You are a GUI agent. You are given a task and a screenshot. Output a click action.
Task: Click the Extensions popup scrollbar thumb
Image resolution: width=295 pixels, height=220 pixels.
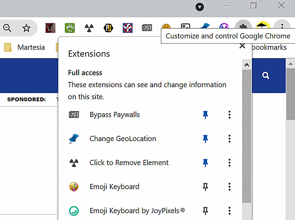(x=247, y=136)
